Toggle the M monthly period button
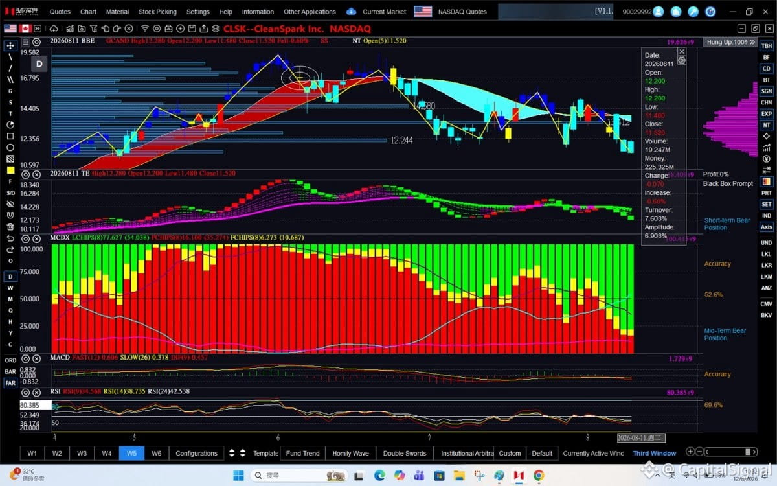 (10, 299)
